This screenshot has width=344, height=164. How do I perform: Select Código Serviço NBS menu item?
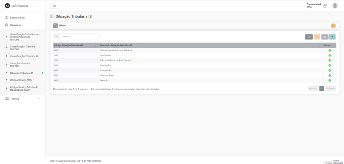[21, 80]
